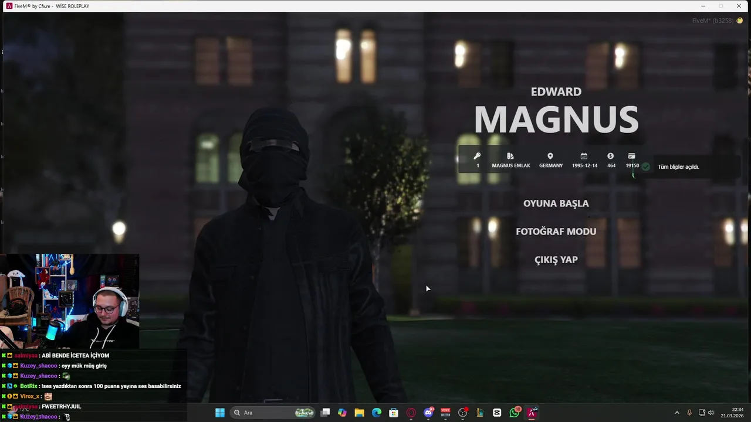
Task: Open CapCut from the taskbar
Action: [497, 413]
